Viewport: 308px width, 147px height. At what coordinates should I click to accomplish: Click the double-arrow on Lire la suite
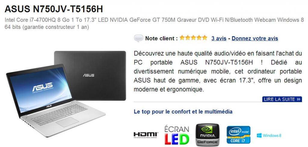click(x=299, y=99)
